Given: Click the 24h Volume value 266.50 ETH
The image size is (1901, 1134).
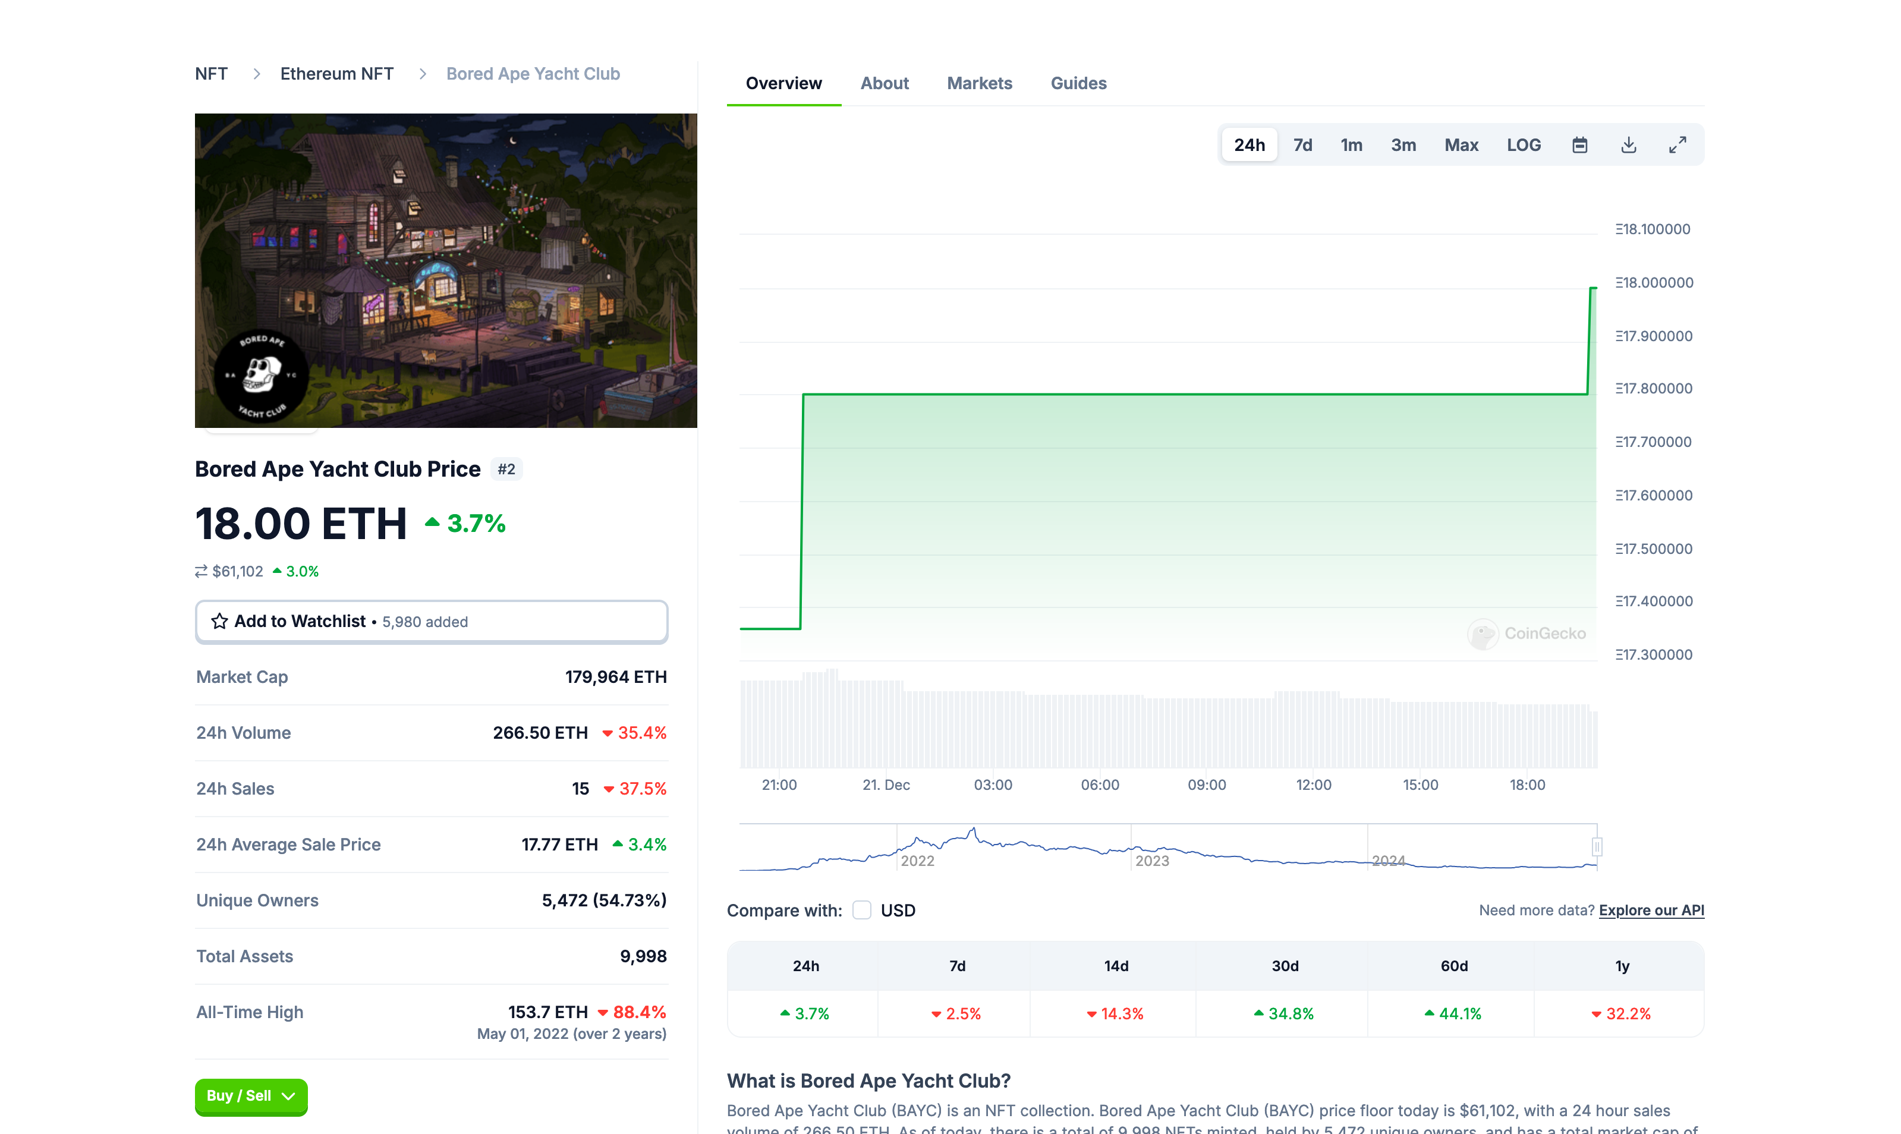Looking at the screenshot, I should 540,733.
